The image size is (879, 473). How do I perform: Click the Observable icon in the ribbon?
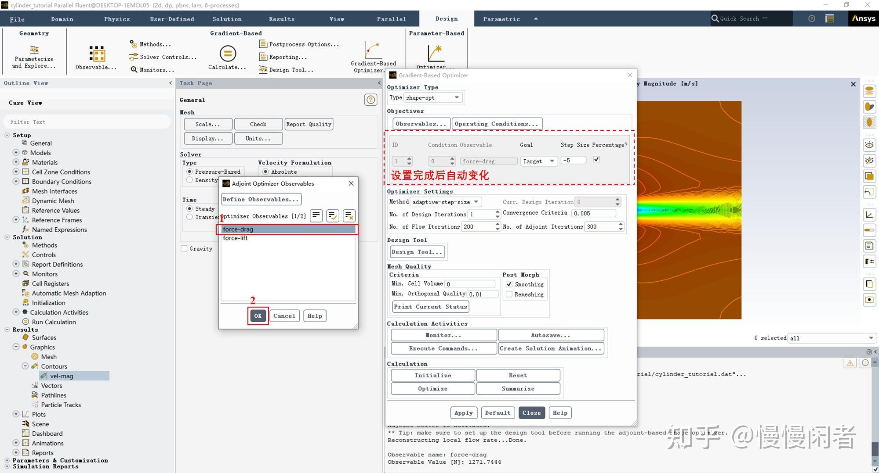pyautogui.click(x=97, y=54)
